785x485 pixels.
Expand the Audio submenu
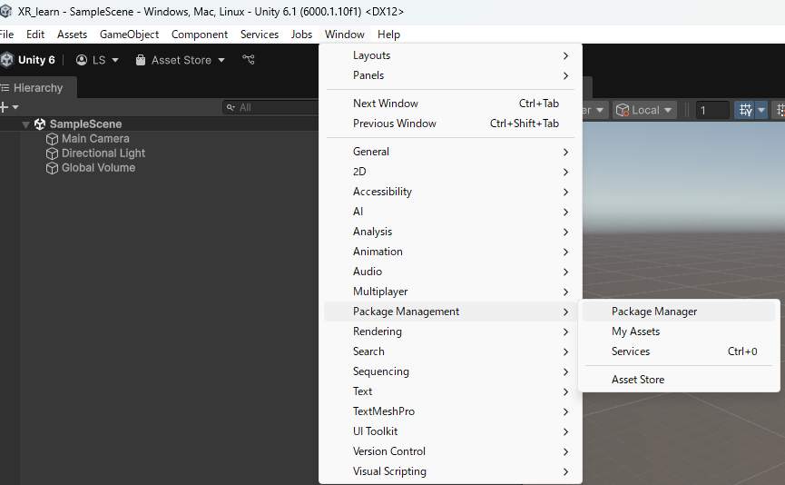click(450, 272)
